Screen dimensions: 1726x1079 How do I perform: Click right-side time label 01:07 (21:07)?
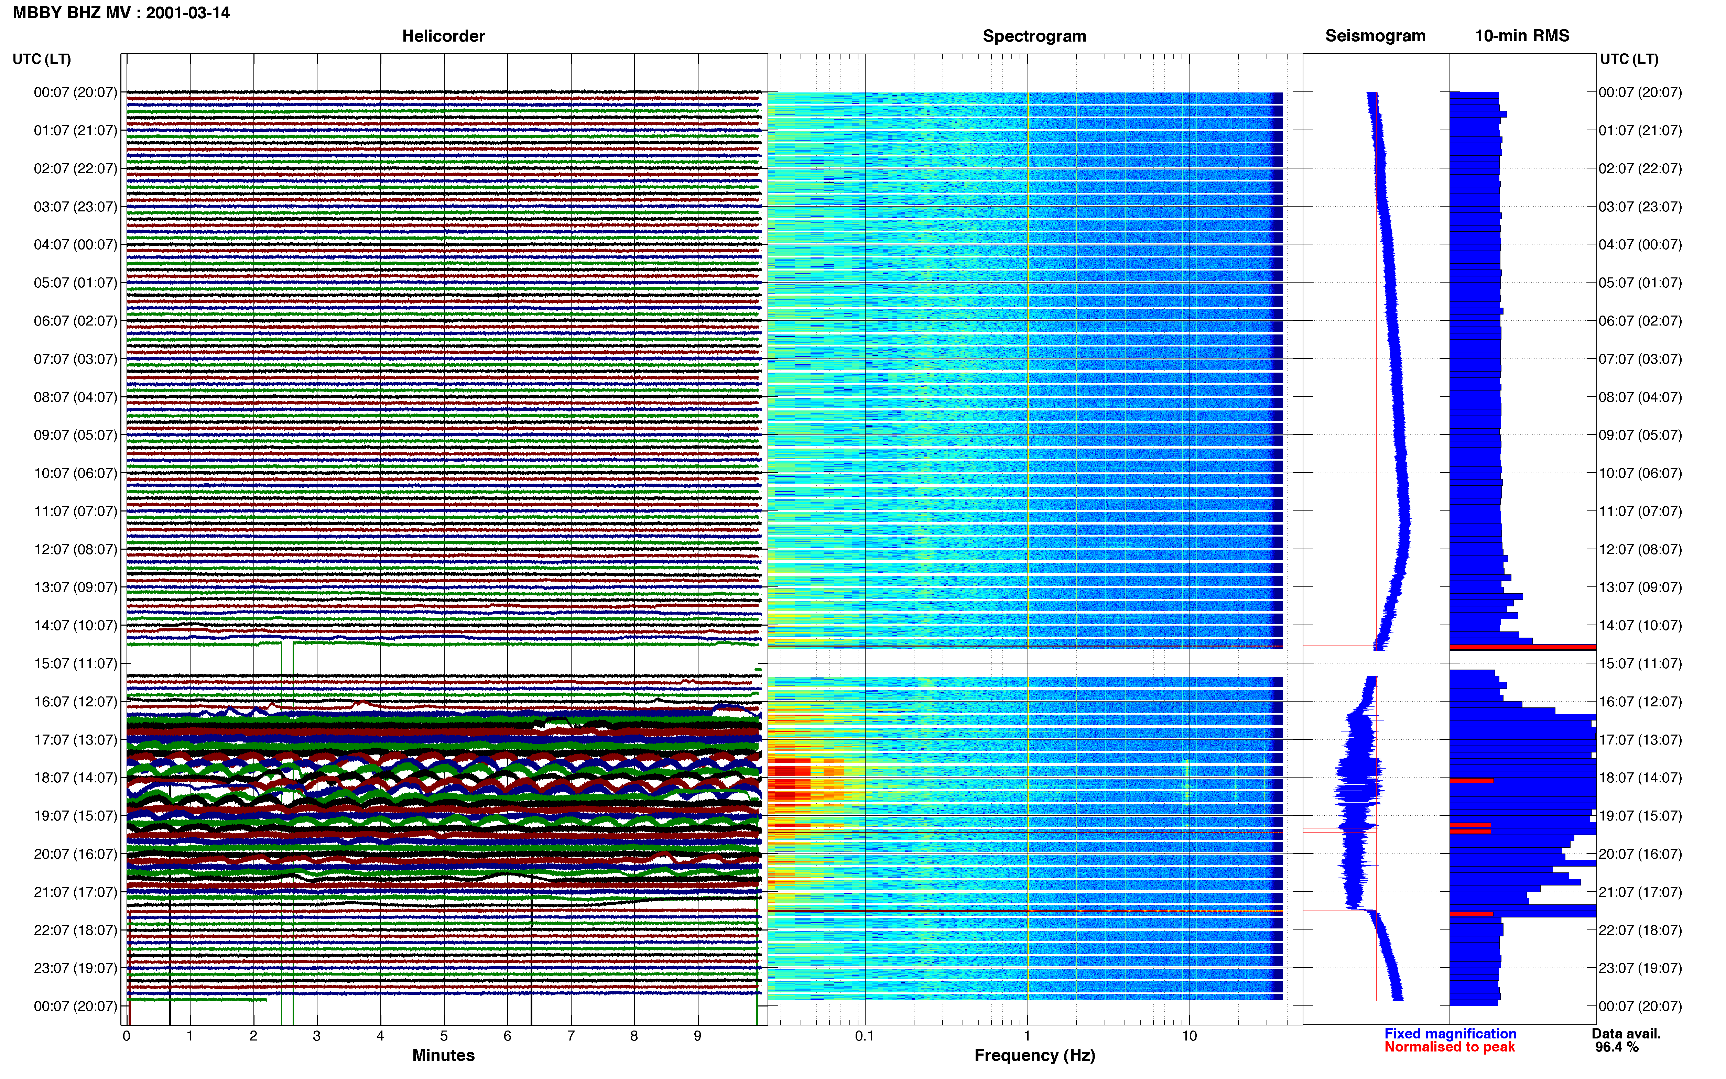(x=1640, y=131)
